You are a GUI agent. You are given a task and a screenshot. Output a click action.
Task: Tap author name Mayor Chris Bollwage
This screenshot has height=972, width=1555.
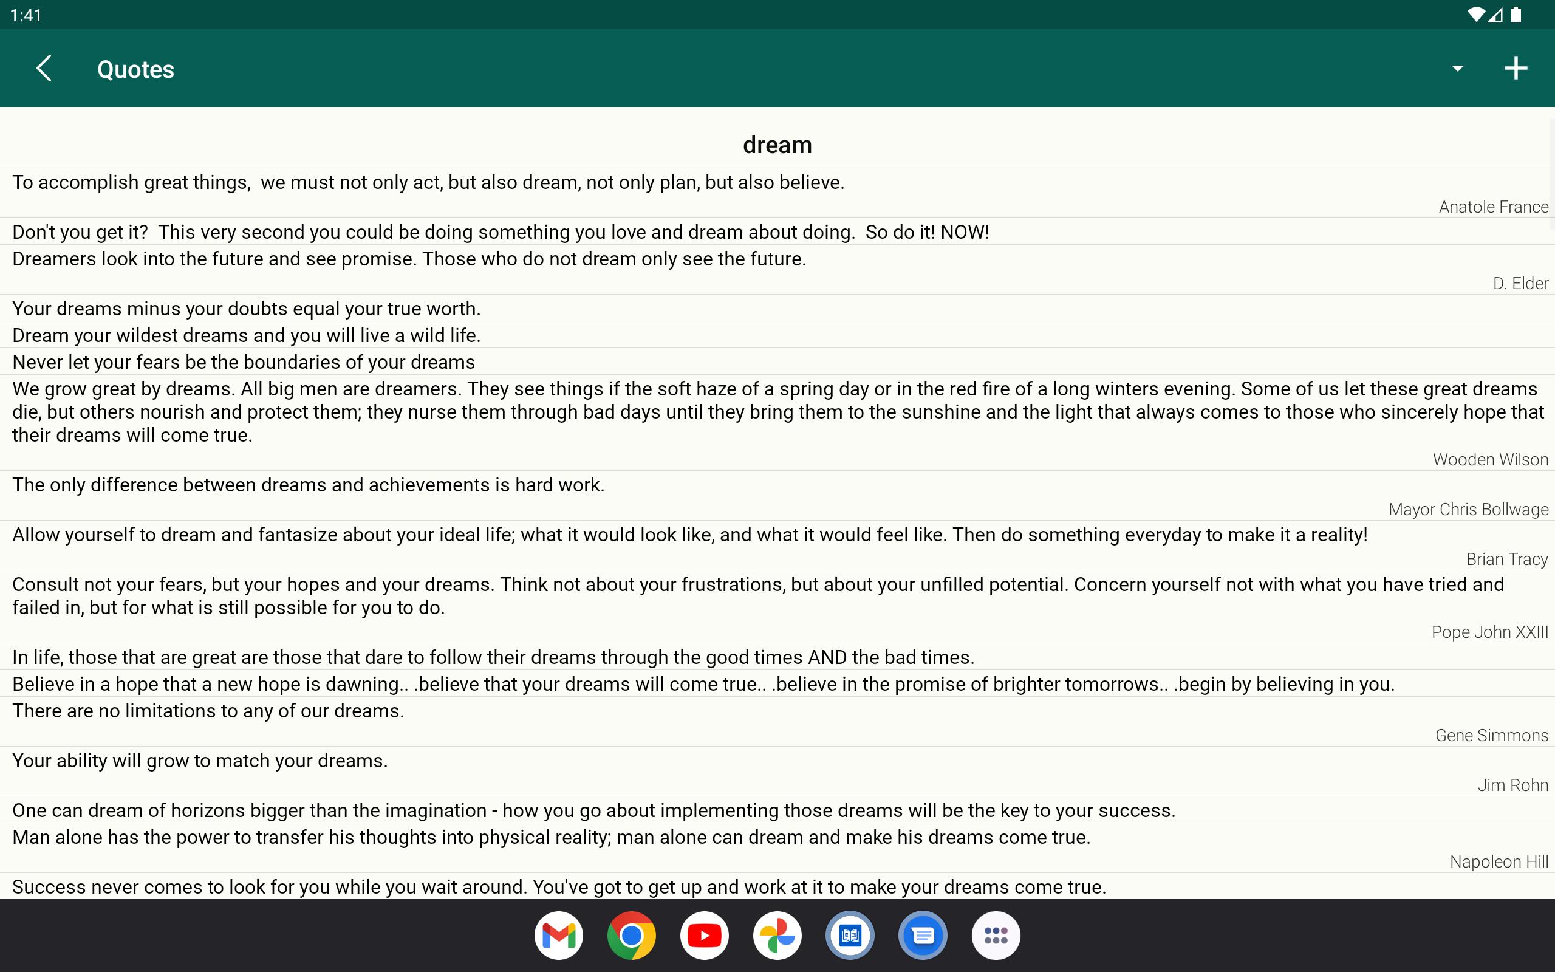click(x=1468, y=509)
